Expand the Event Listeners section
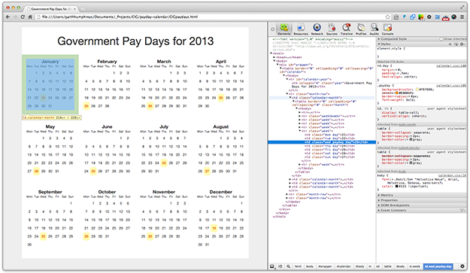470x273 pixels. (379, 211)
